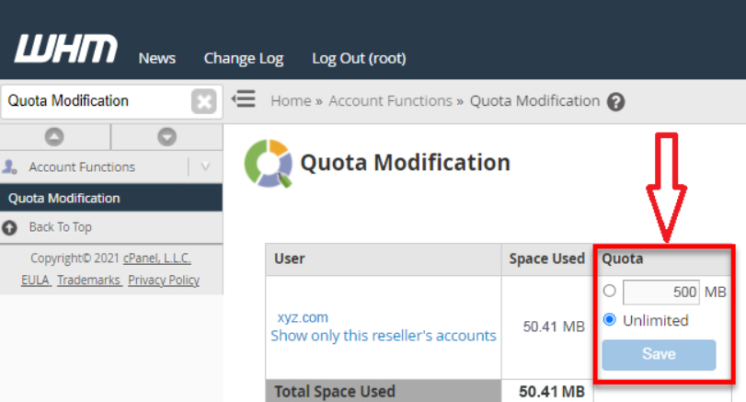Click the expand-all down arrow icon
Screen dimensions: 746x402
pos(166,136)
